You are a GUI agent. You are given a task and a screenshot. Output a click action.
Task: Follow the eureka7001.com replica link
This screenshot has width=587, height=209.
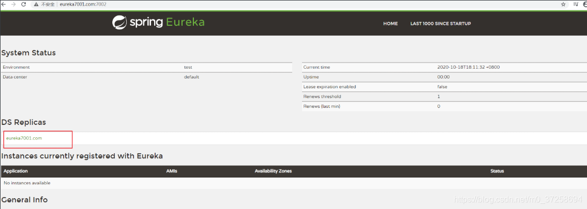[x=24, y=138]
